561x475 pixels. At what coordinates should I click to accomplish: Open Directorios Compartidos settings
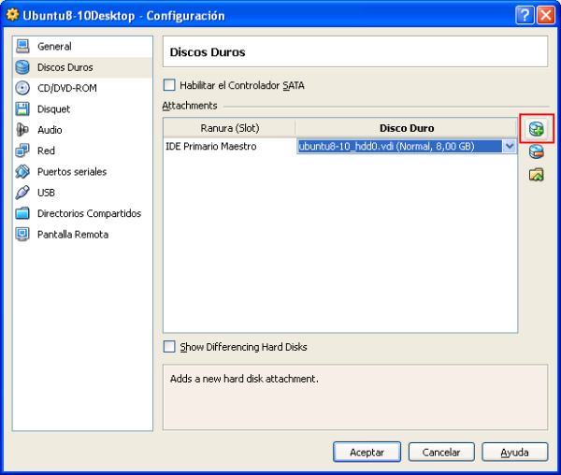pos(89,213)
